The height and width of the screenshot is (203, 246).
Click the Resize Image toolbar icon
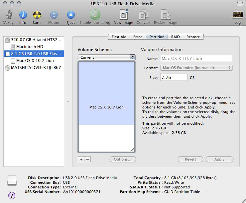coord(166,15)
